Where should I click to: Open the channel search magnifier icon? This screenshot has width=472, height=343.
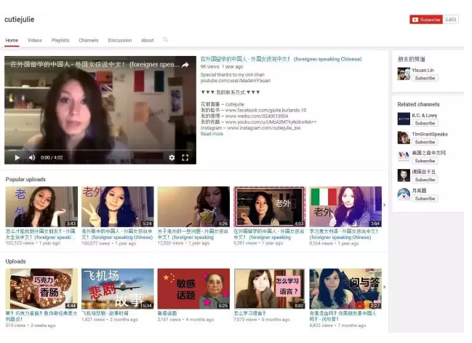[x=166, y=40]
